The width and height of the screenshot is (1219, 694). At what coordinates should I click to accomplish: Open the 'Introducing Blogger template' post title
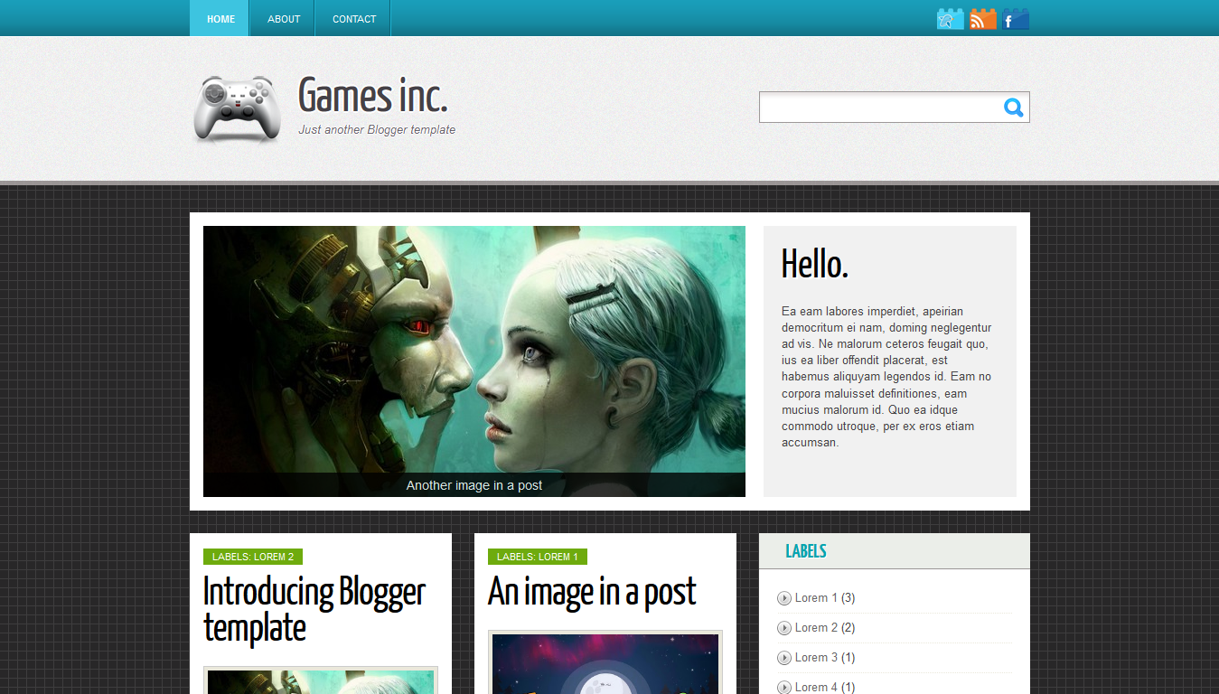(x=314, y=610)
